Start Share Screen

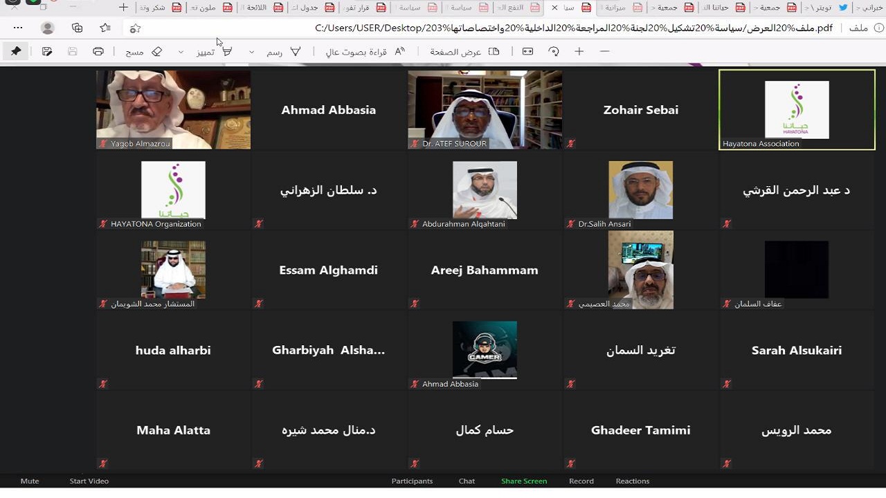[x=524, y=481]
